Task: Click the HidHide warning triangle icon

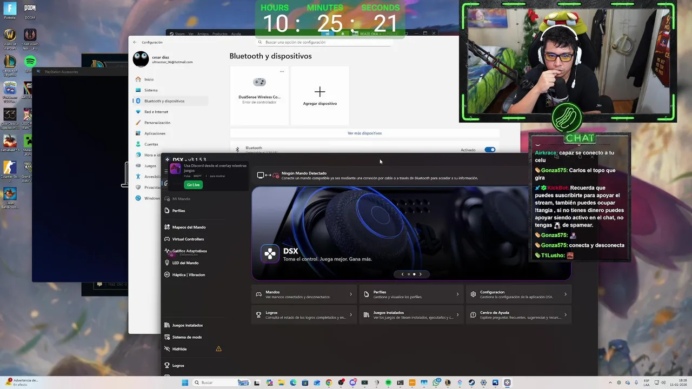Action: coord(218,349)
